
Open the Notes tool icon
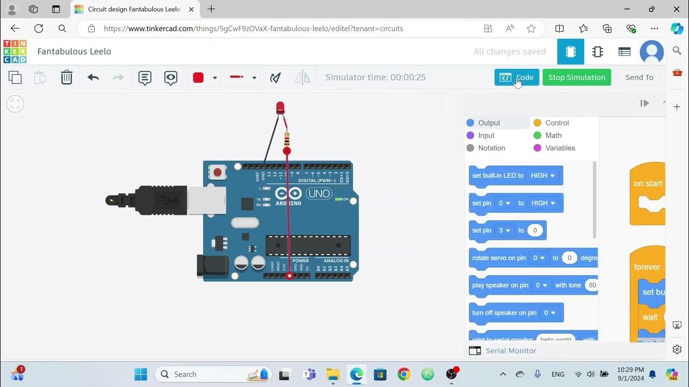tap(145, 78)
